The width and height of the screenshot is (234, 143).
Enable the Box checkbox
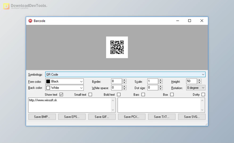(x=172, y=95)
